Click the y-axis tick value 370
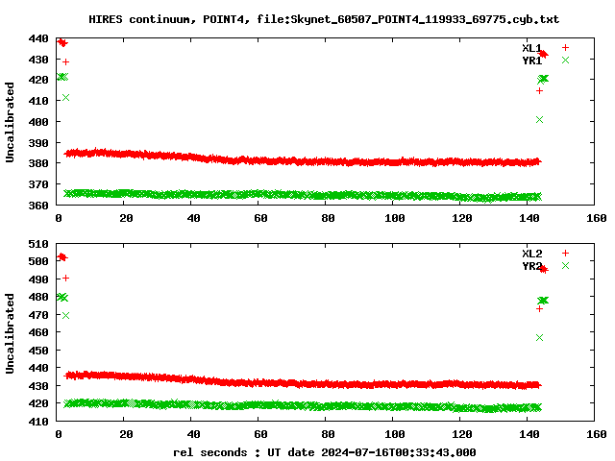This screenshot has height=461, width=615. [38, 184]
